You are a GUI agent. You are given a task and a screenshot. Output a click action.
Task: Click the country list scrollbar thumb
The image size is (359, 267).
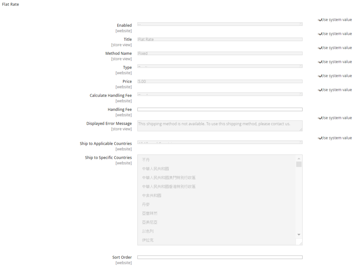tap(299, 164)
